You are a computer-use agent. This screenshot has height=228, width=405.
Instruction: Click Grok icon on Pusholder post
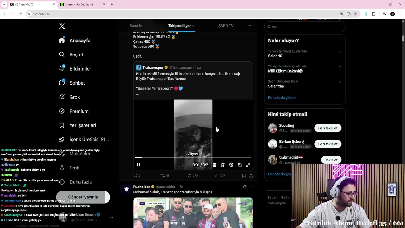[x=245, y=187]
